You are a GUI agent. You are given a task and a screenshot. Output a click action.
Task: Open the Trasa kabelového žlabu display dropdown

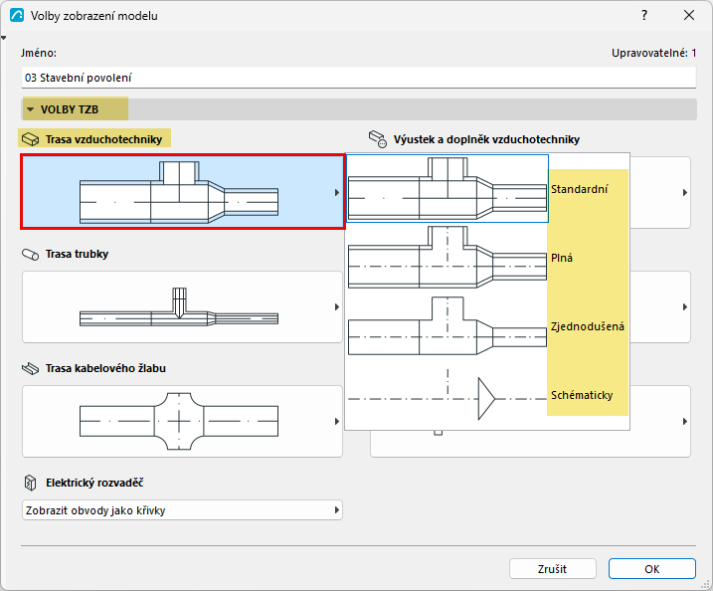[x=182, y=421]
